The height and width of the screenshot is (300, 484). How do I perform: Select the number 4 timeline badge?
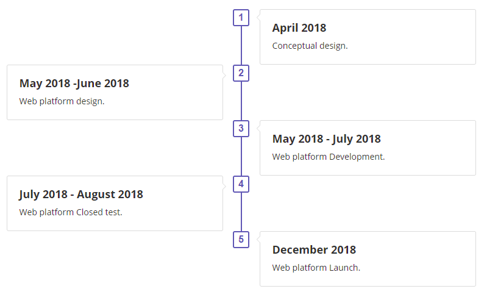[x=241, y=184]
